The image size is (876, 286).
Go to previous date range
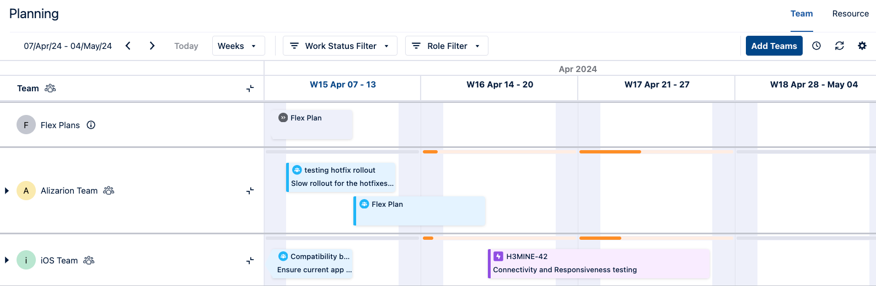click(x=128, y=46)
